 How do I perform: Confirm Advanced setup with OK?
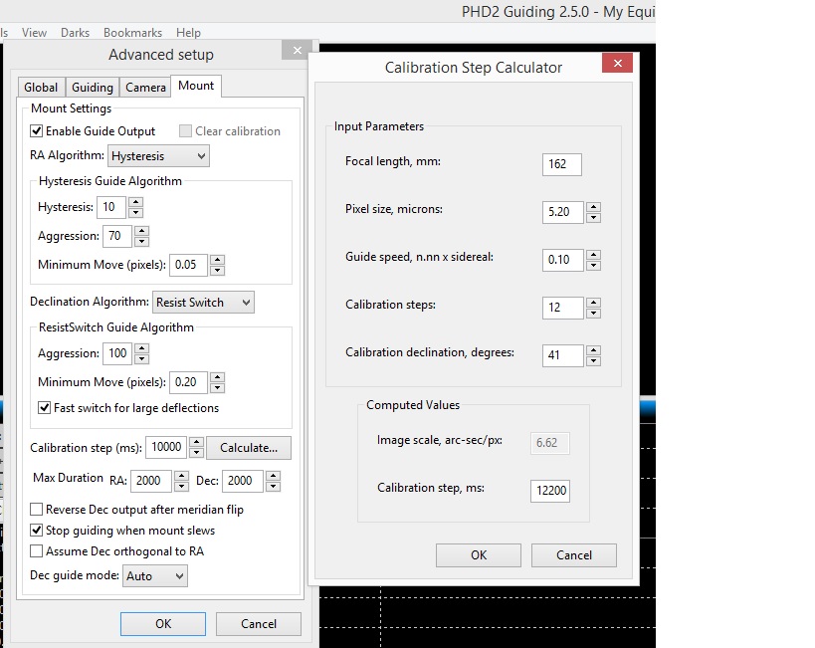point(163,623)
